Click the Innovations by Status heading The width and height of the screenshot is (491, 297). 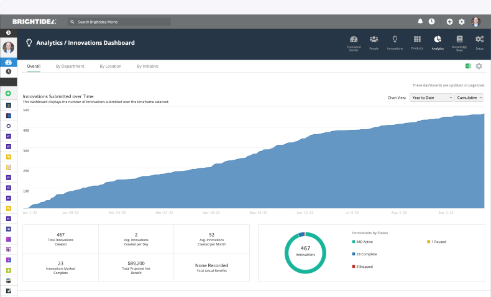point(370,233)
